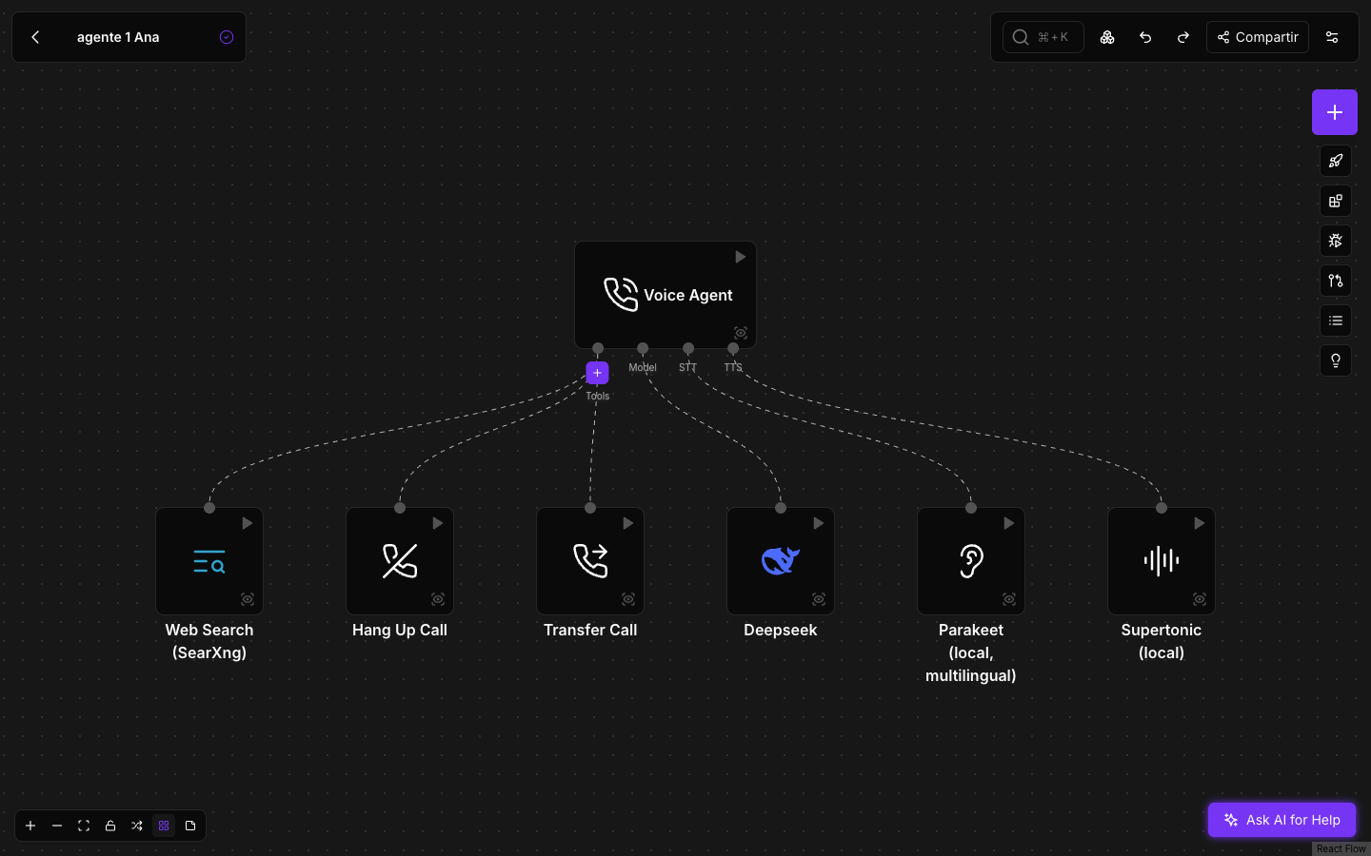Run the Transfer Call node play arrow
The width and height of the screenshot is (1371, 856).
tap(627, 523)
